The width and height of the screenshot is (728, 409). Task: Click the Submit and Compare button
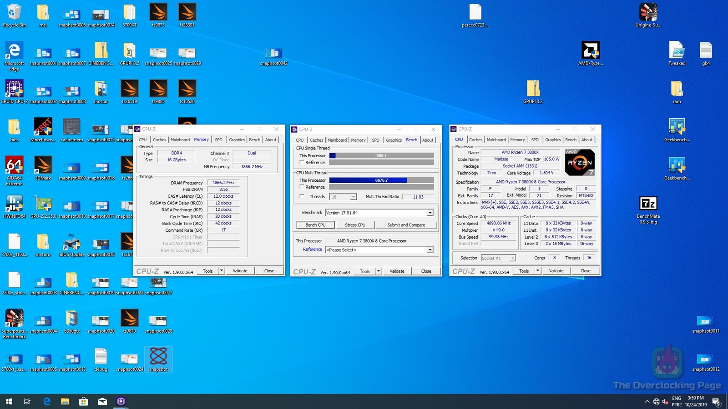pyautogui.click(x=406, y=225)
